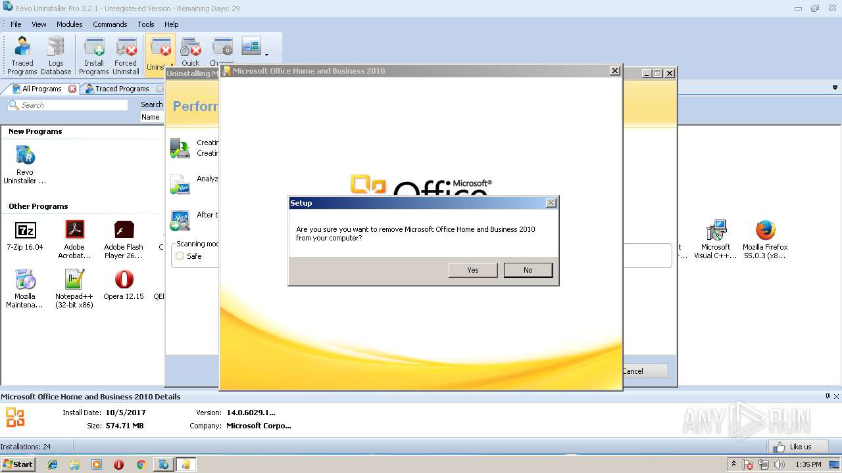Launch Internet Explorer from taskbar
Viewport: 842px width, 473px height.
click(53, 464)
